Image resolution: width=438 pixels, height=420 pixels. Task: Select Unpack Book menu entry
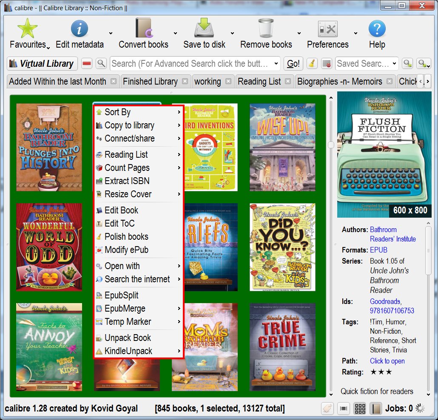(139, 338)
